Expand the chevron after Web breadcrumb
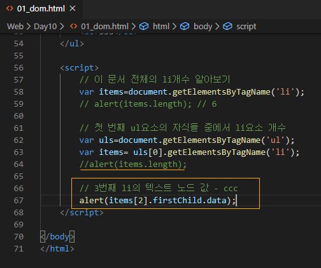 point(29,27)
